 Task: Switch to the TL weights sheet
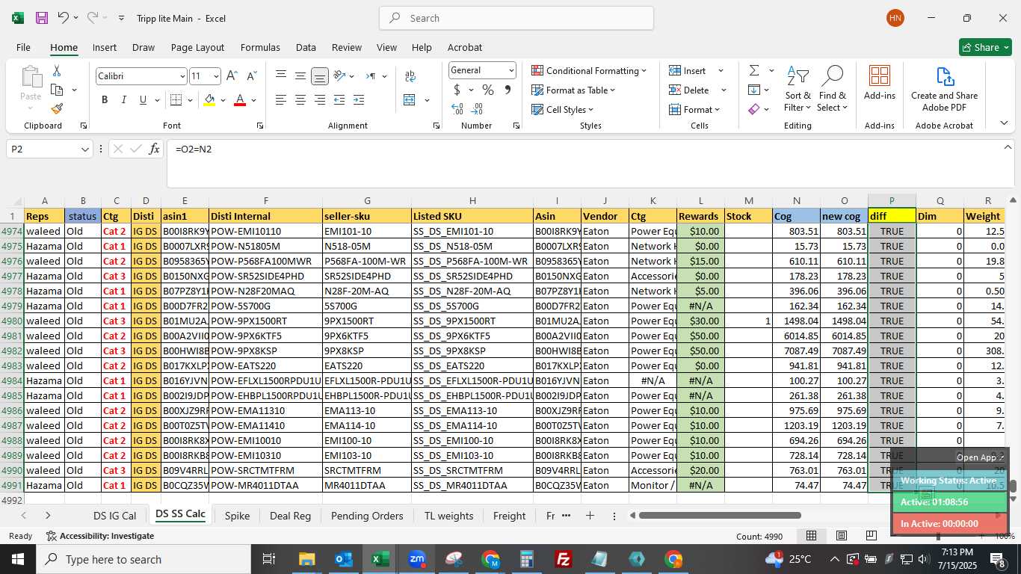448,516
